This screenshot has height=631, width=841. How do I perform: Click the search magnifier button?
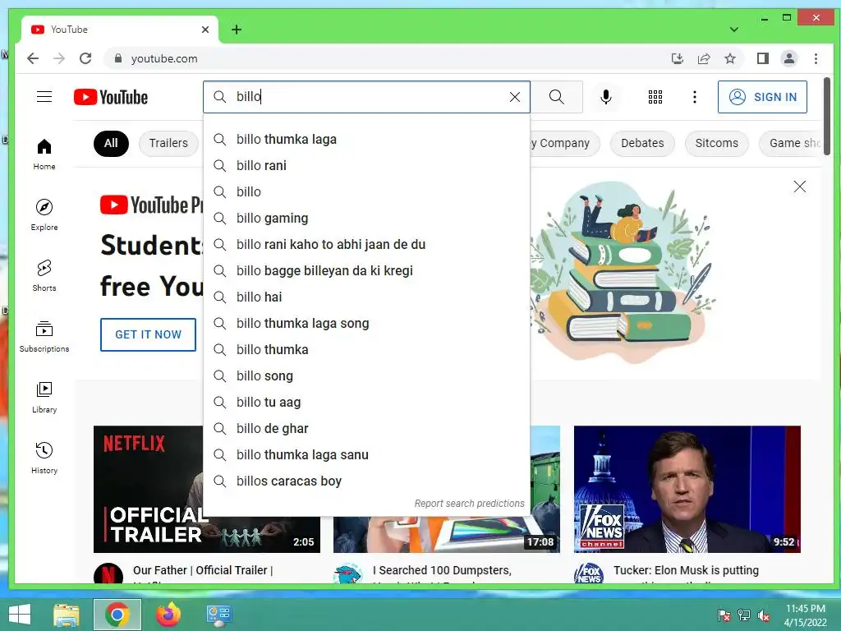[x=557, y=97]
